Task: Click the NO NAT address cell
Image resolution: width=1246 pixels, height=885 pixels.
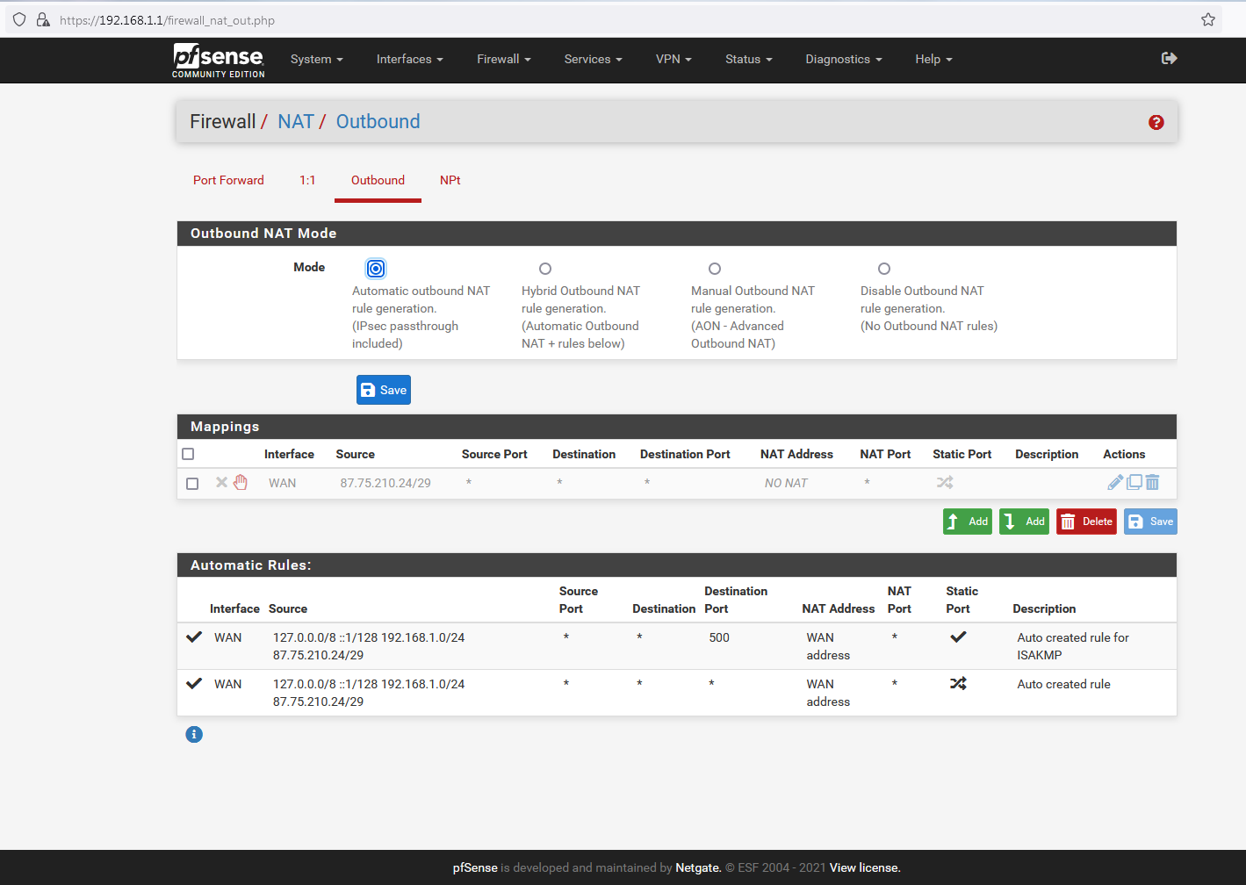Action: 786,483
